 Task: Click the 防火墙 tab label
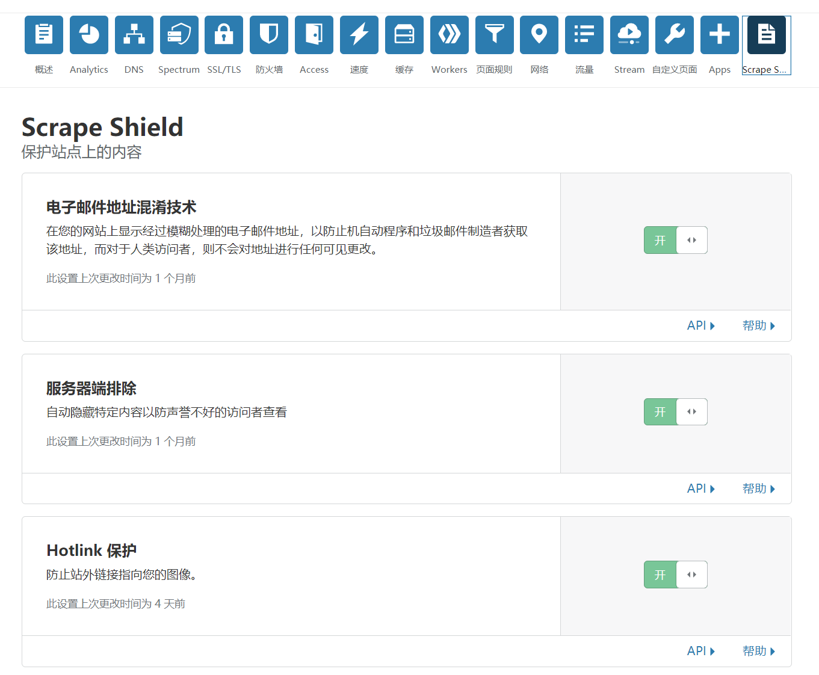pyautogui.click(x=269, y=70)
